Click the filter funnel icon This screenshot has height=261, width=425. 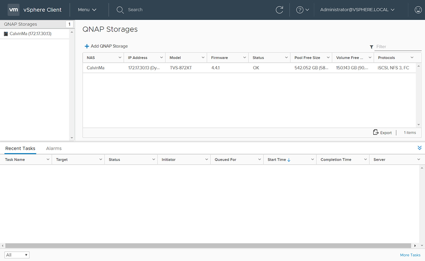tap(371, 47)
